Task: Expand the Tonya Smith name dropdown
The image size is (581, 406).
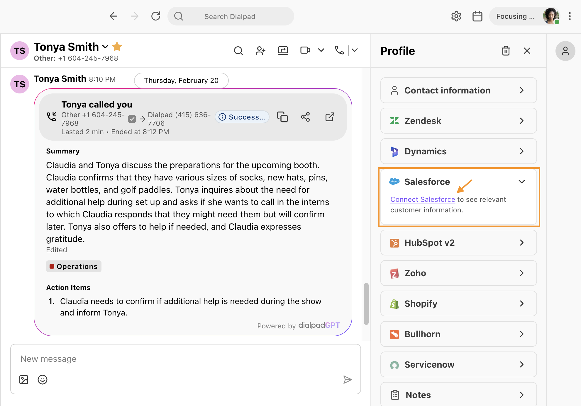Action: point(105,47)
